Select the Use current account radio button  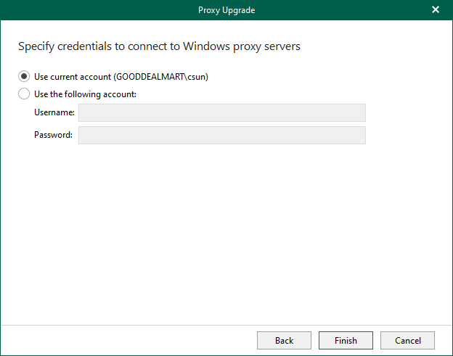24,76
